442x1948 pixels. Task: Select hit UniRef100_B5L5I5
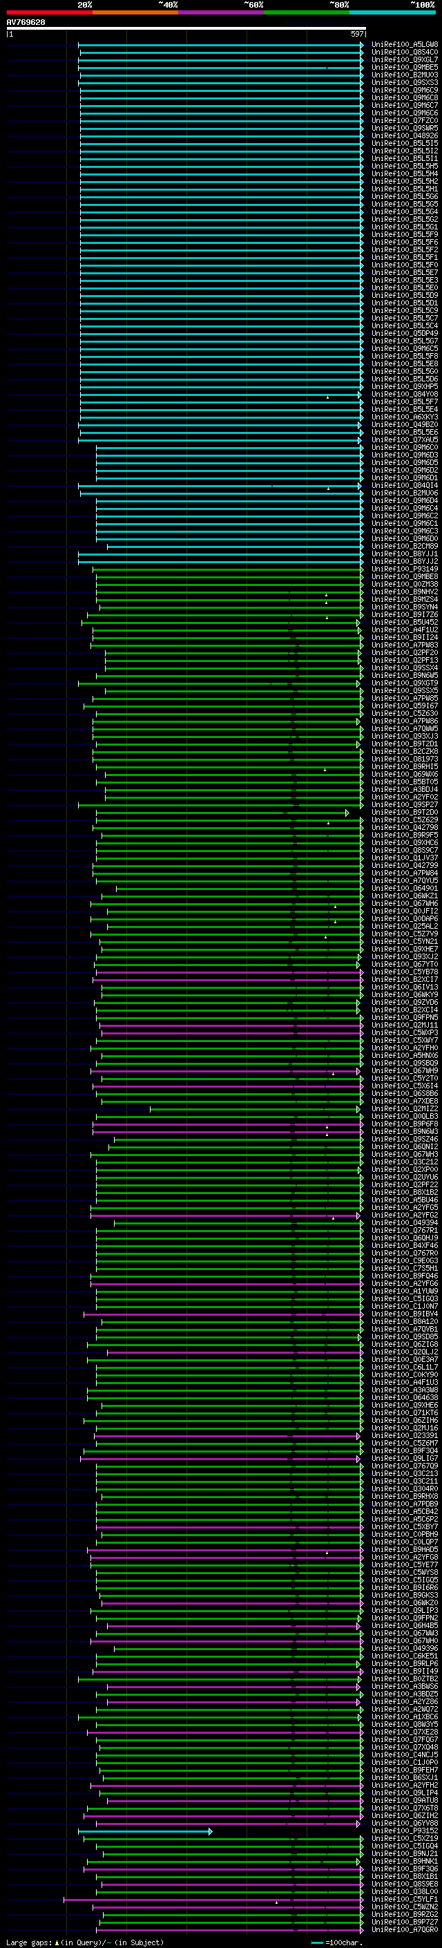pyautogui.click(x=405, y=143)
